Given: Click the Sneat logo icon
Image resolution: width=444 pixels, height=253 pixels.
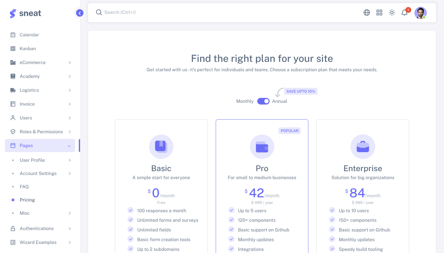Looking at the screenshot, I should tap(12, 13).
